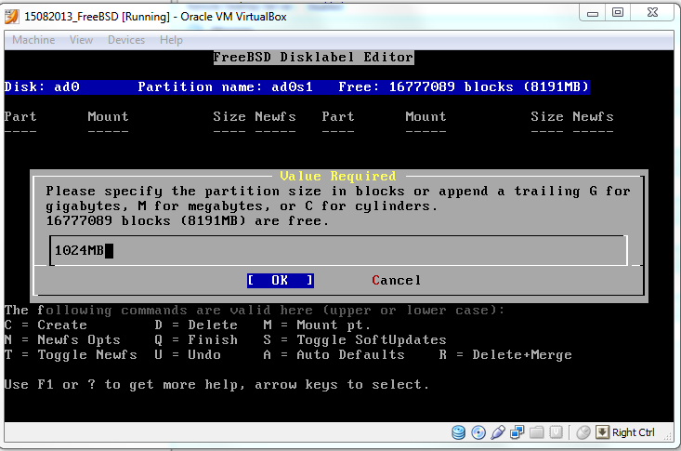The width and height of the screenshot is (681, 451).
Task: Maximize the VirtualBox window
Action: pyautogui.click(x=617, y=12)
